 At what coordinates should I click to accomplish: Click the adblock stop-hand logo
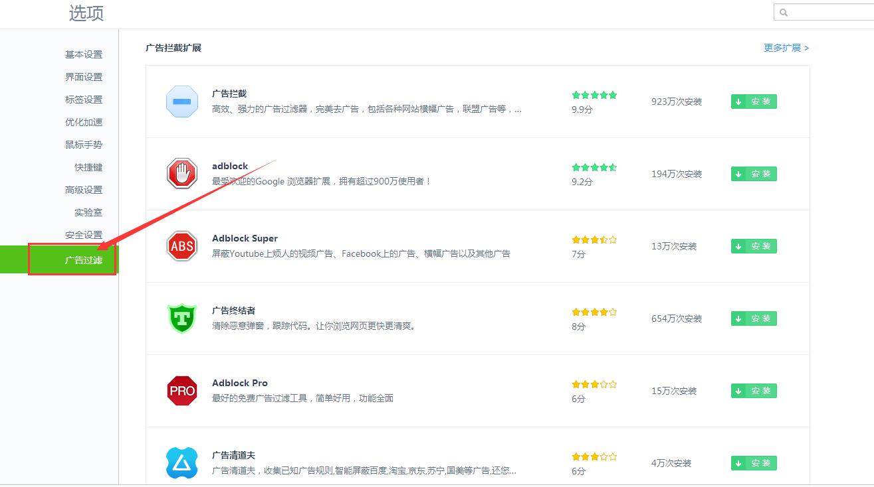coord(181,174)
